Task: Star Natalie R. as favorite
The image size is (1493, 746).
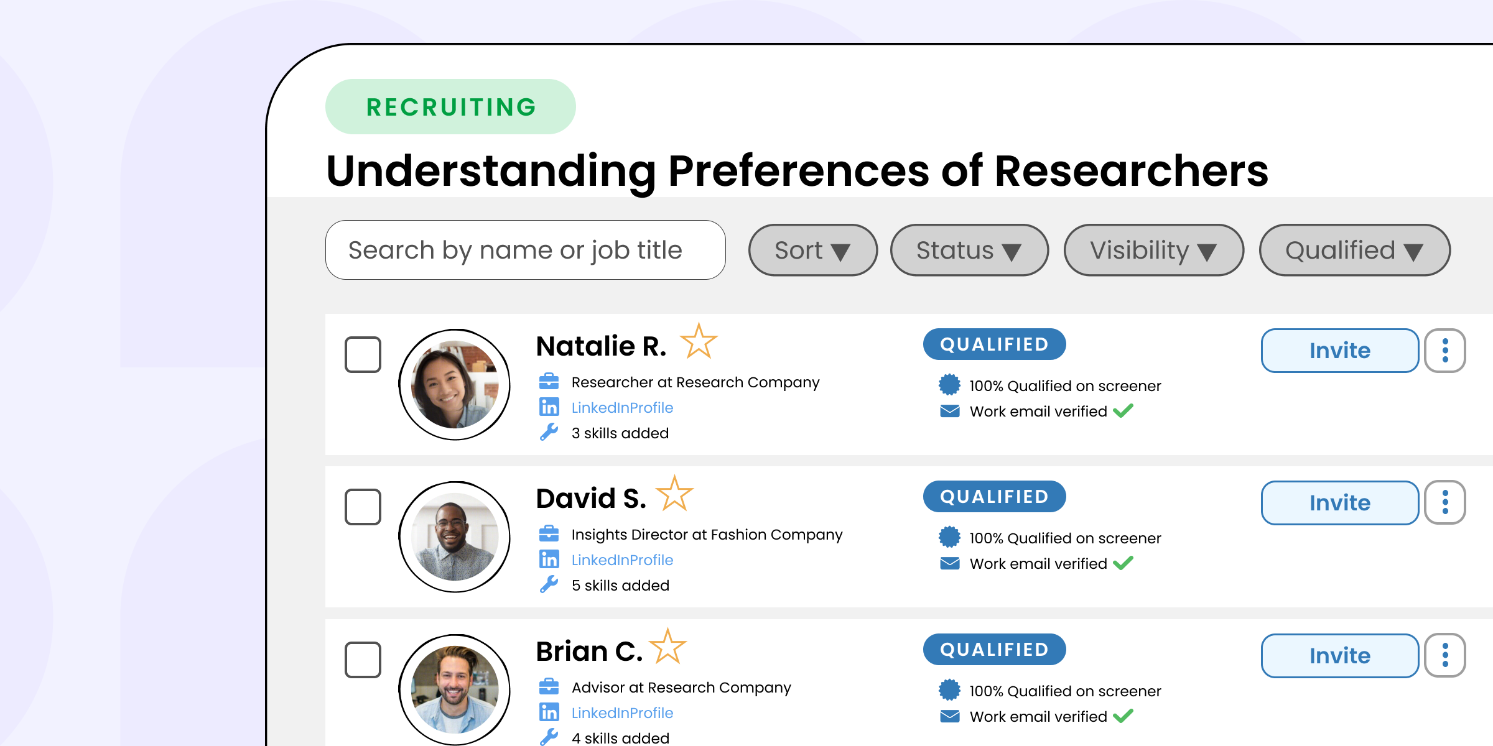Action: (x=699, y=342)
